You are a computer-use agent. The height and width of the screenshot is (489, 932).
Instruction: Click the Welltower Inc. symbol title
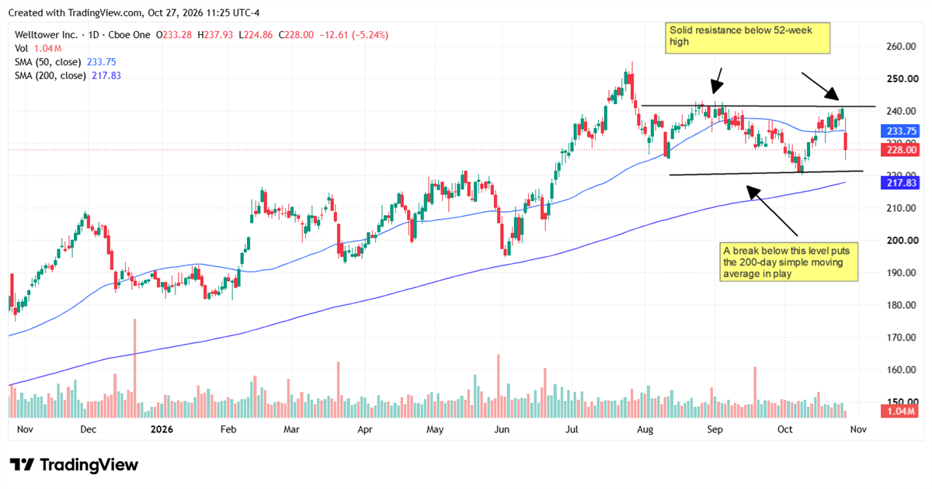(x=48, y=35)
